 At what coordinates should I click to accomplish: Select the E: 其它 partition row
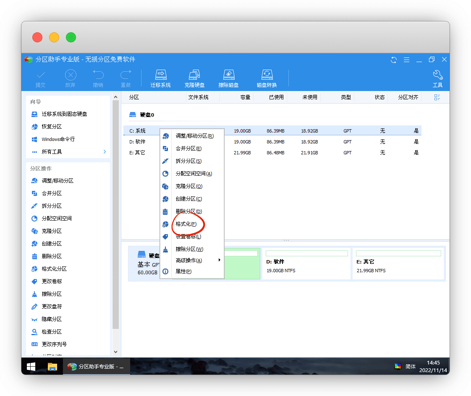[x=272, y=153]
